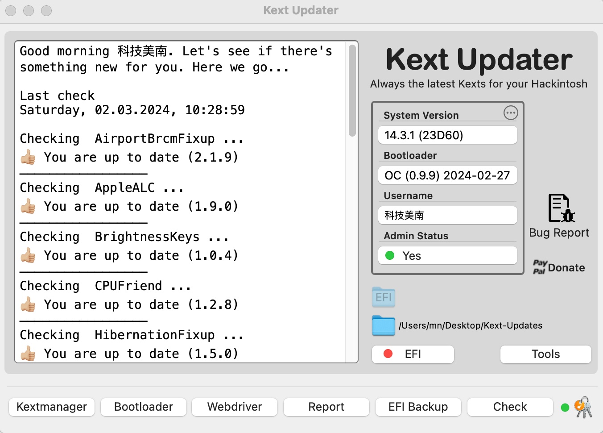Open the blue Kext-Updates folder icon
Viewport: 603px width, 433px height.
pyautogui.click(x=384, y=325)
